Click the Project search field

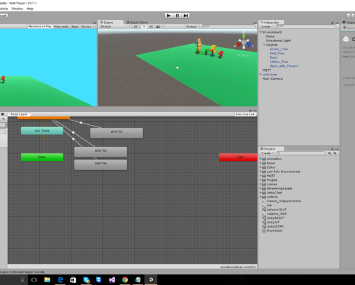301,153
